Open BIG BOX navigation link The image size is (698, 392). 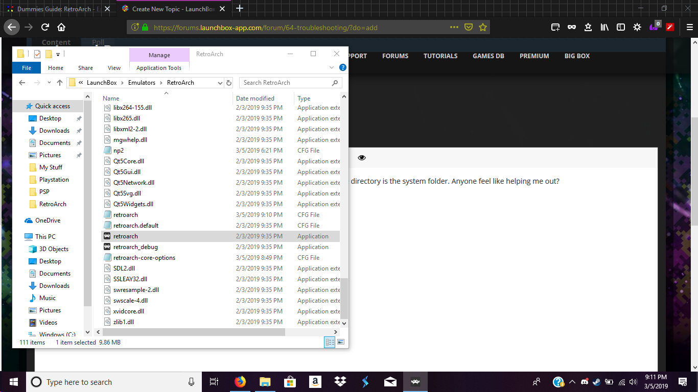[577, 56]
